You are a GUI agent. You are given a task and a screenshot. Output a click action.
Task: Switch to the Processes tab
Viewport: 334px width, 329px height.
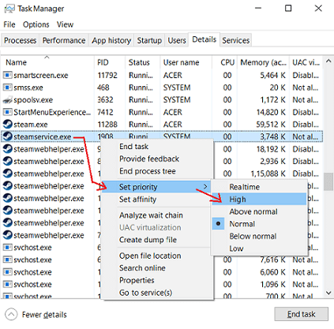tap(20, 40)
